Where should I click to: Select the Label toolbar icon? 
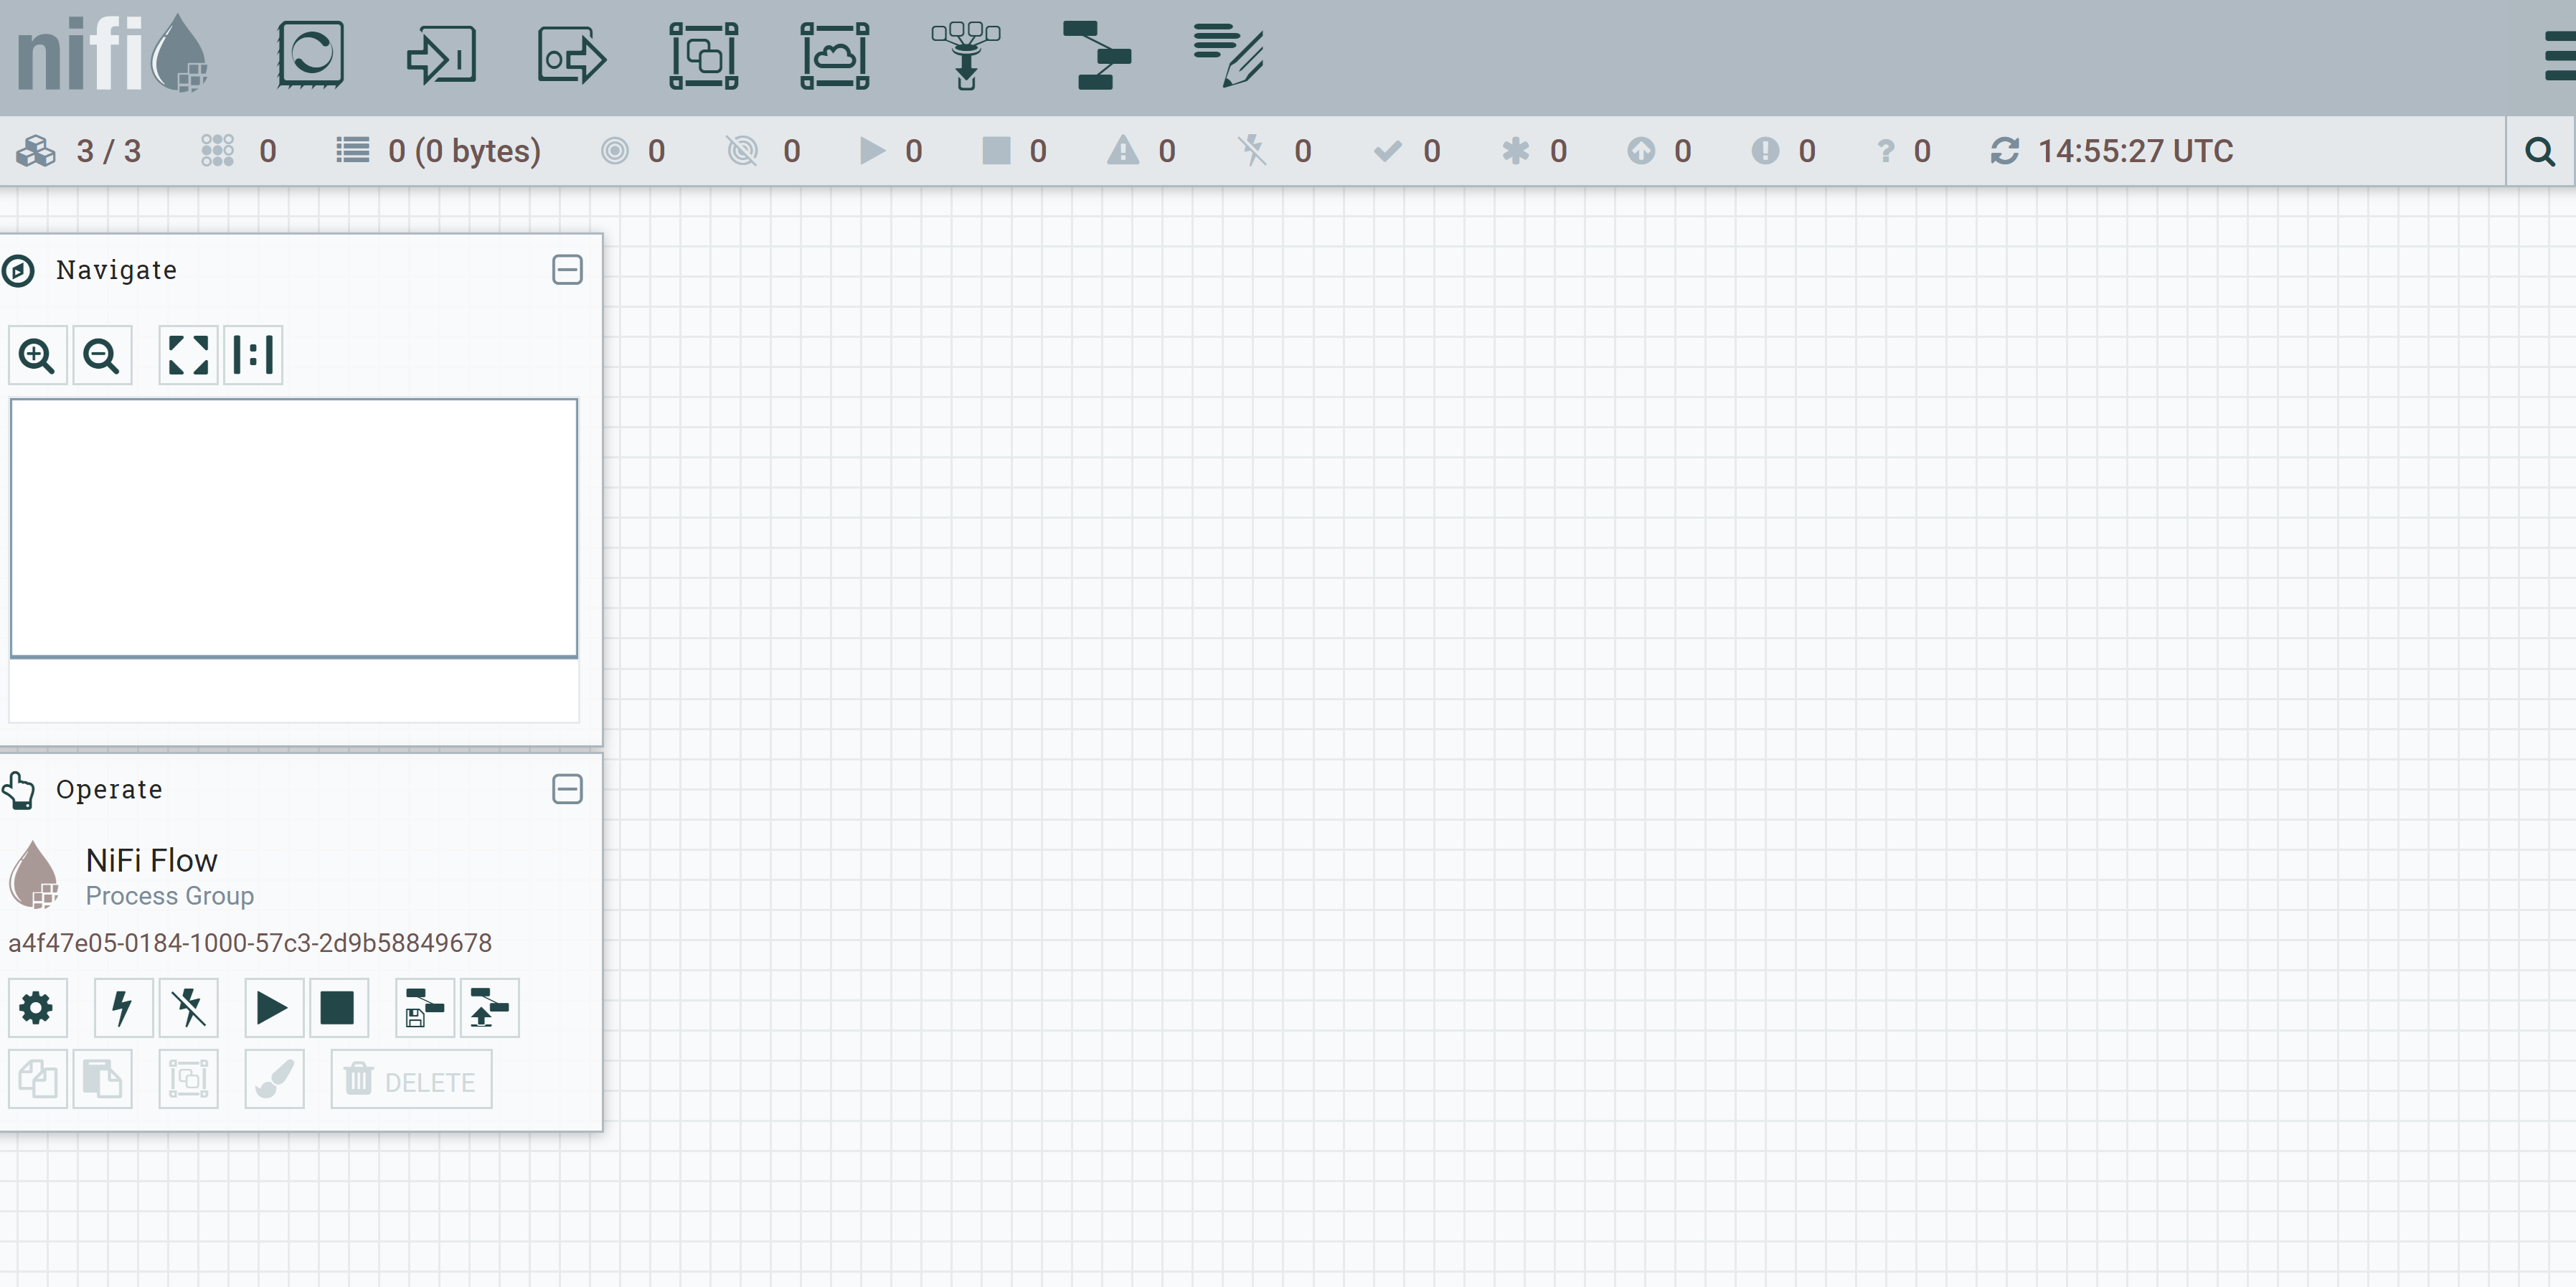[x=1228, y=55]
